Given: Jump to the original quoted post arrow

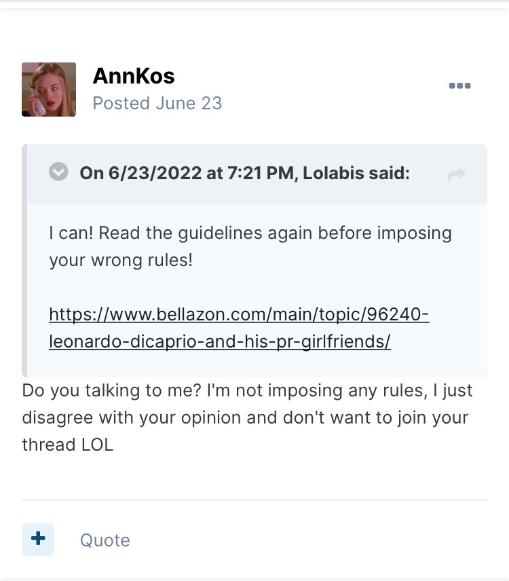Looking at the screenshot, I should coord(457,175).
